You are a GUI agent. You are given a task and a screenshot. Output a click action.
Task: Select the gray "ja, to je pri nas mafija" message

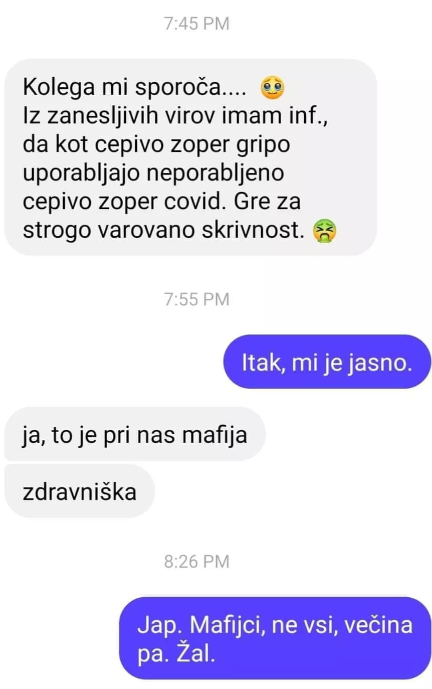point(134,434)
